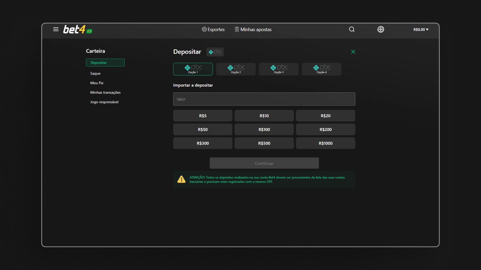481x270 pixels.
Task: Click the warning triangle in the attention banner
Action: 181,179
